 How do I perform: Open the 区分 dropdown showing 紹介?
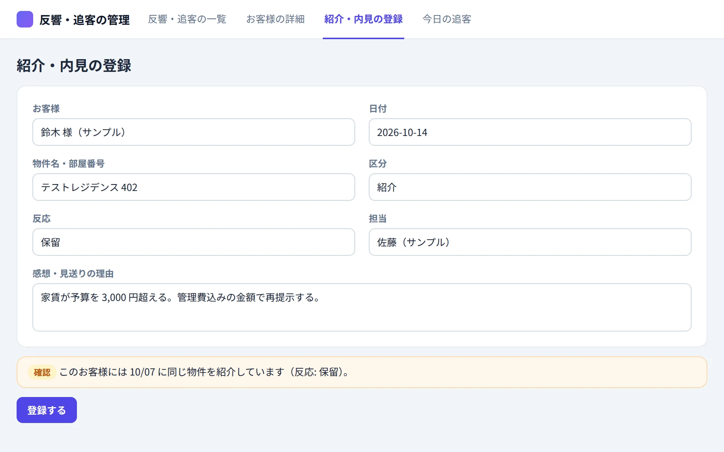click(x=530, y=187)
